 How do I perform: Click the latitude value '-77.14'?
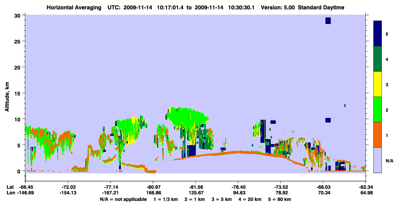tap(110, 187)
